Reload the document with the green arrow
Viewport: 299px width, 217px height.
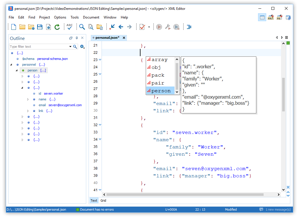point(57,27)
